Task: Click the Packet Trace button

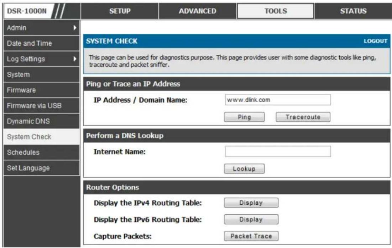Action: pos(251,236)
